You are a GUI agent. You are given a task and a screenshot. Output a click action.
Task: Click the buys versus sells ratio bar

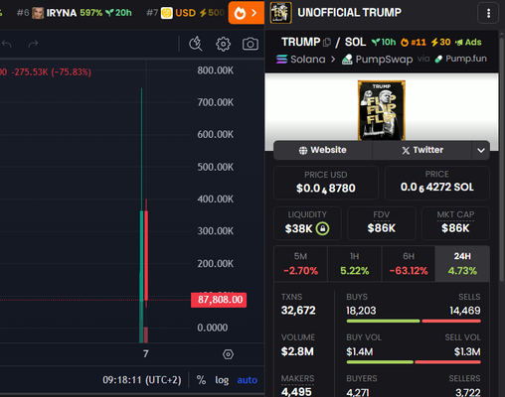414,321
